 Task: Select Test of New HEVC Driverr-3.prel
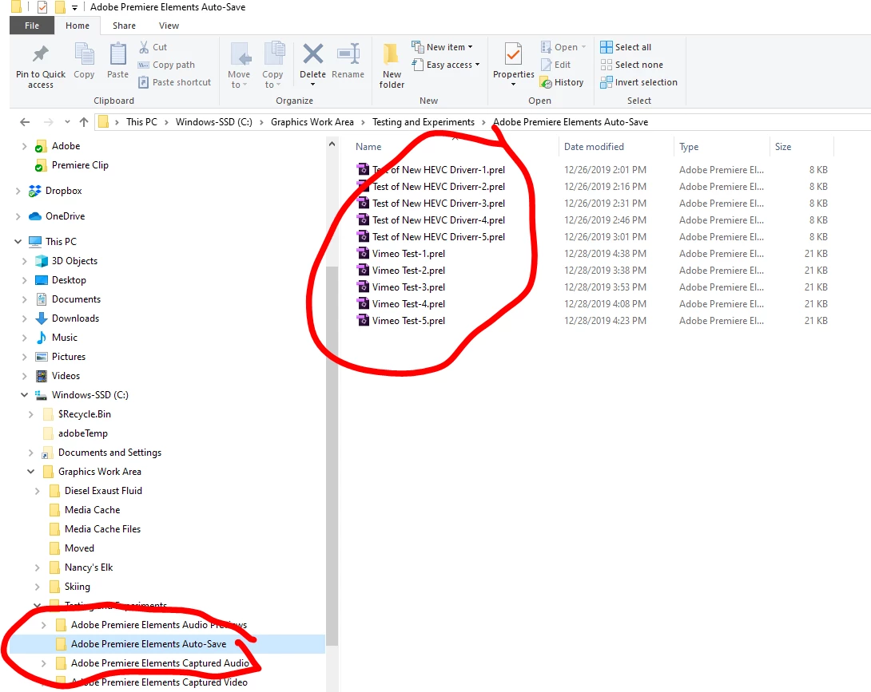[x=431, y=204]
